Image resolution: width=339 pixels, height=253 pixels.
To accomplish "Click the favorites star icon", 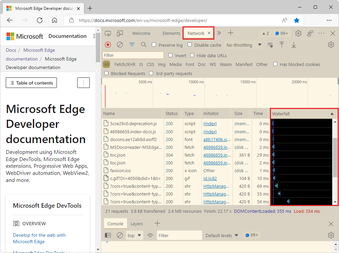I will (x=297, y=20).
